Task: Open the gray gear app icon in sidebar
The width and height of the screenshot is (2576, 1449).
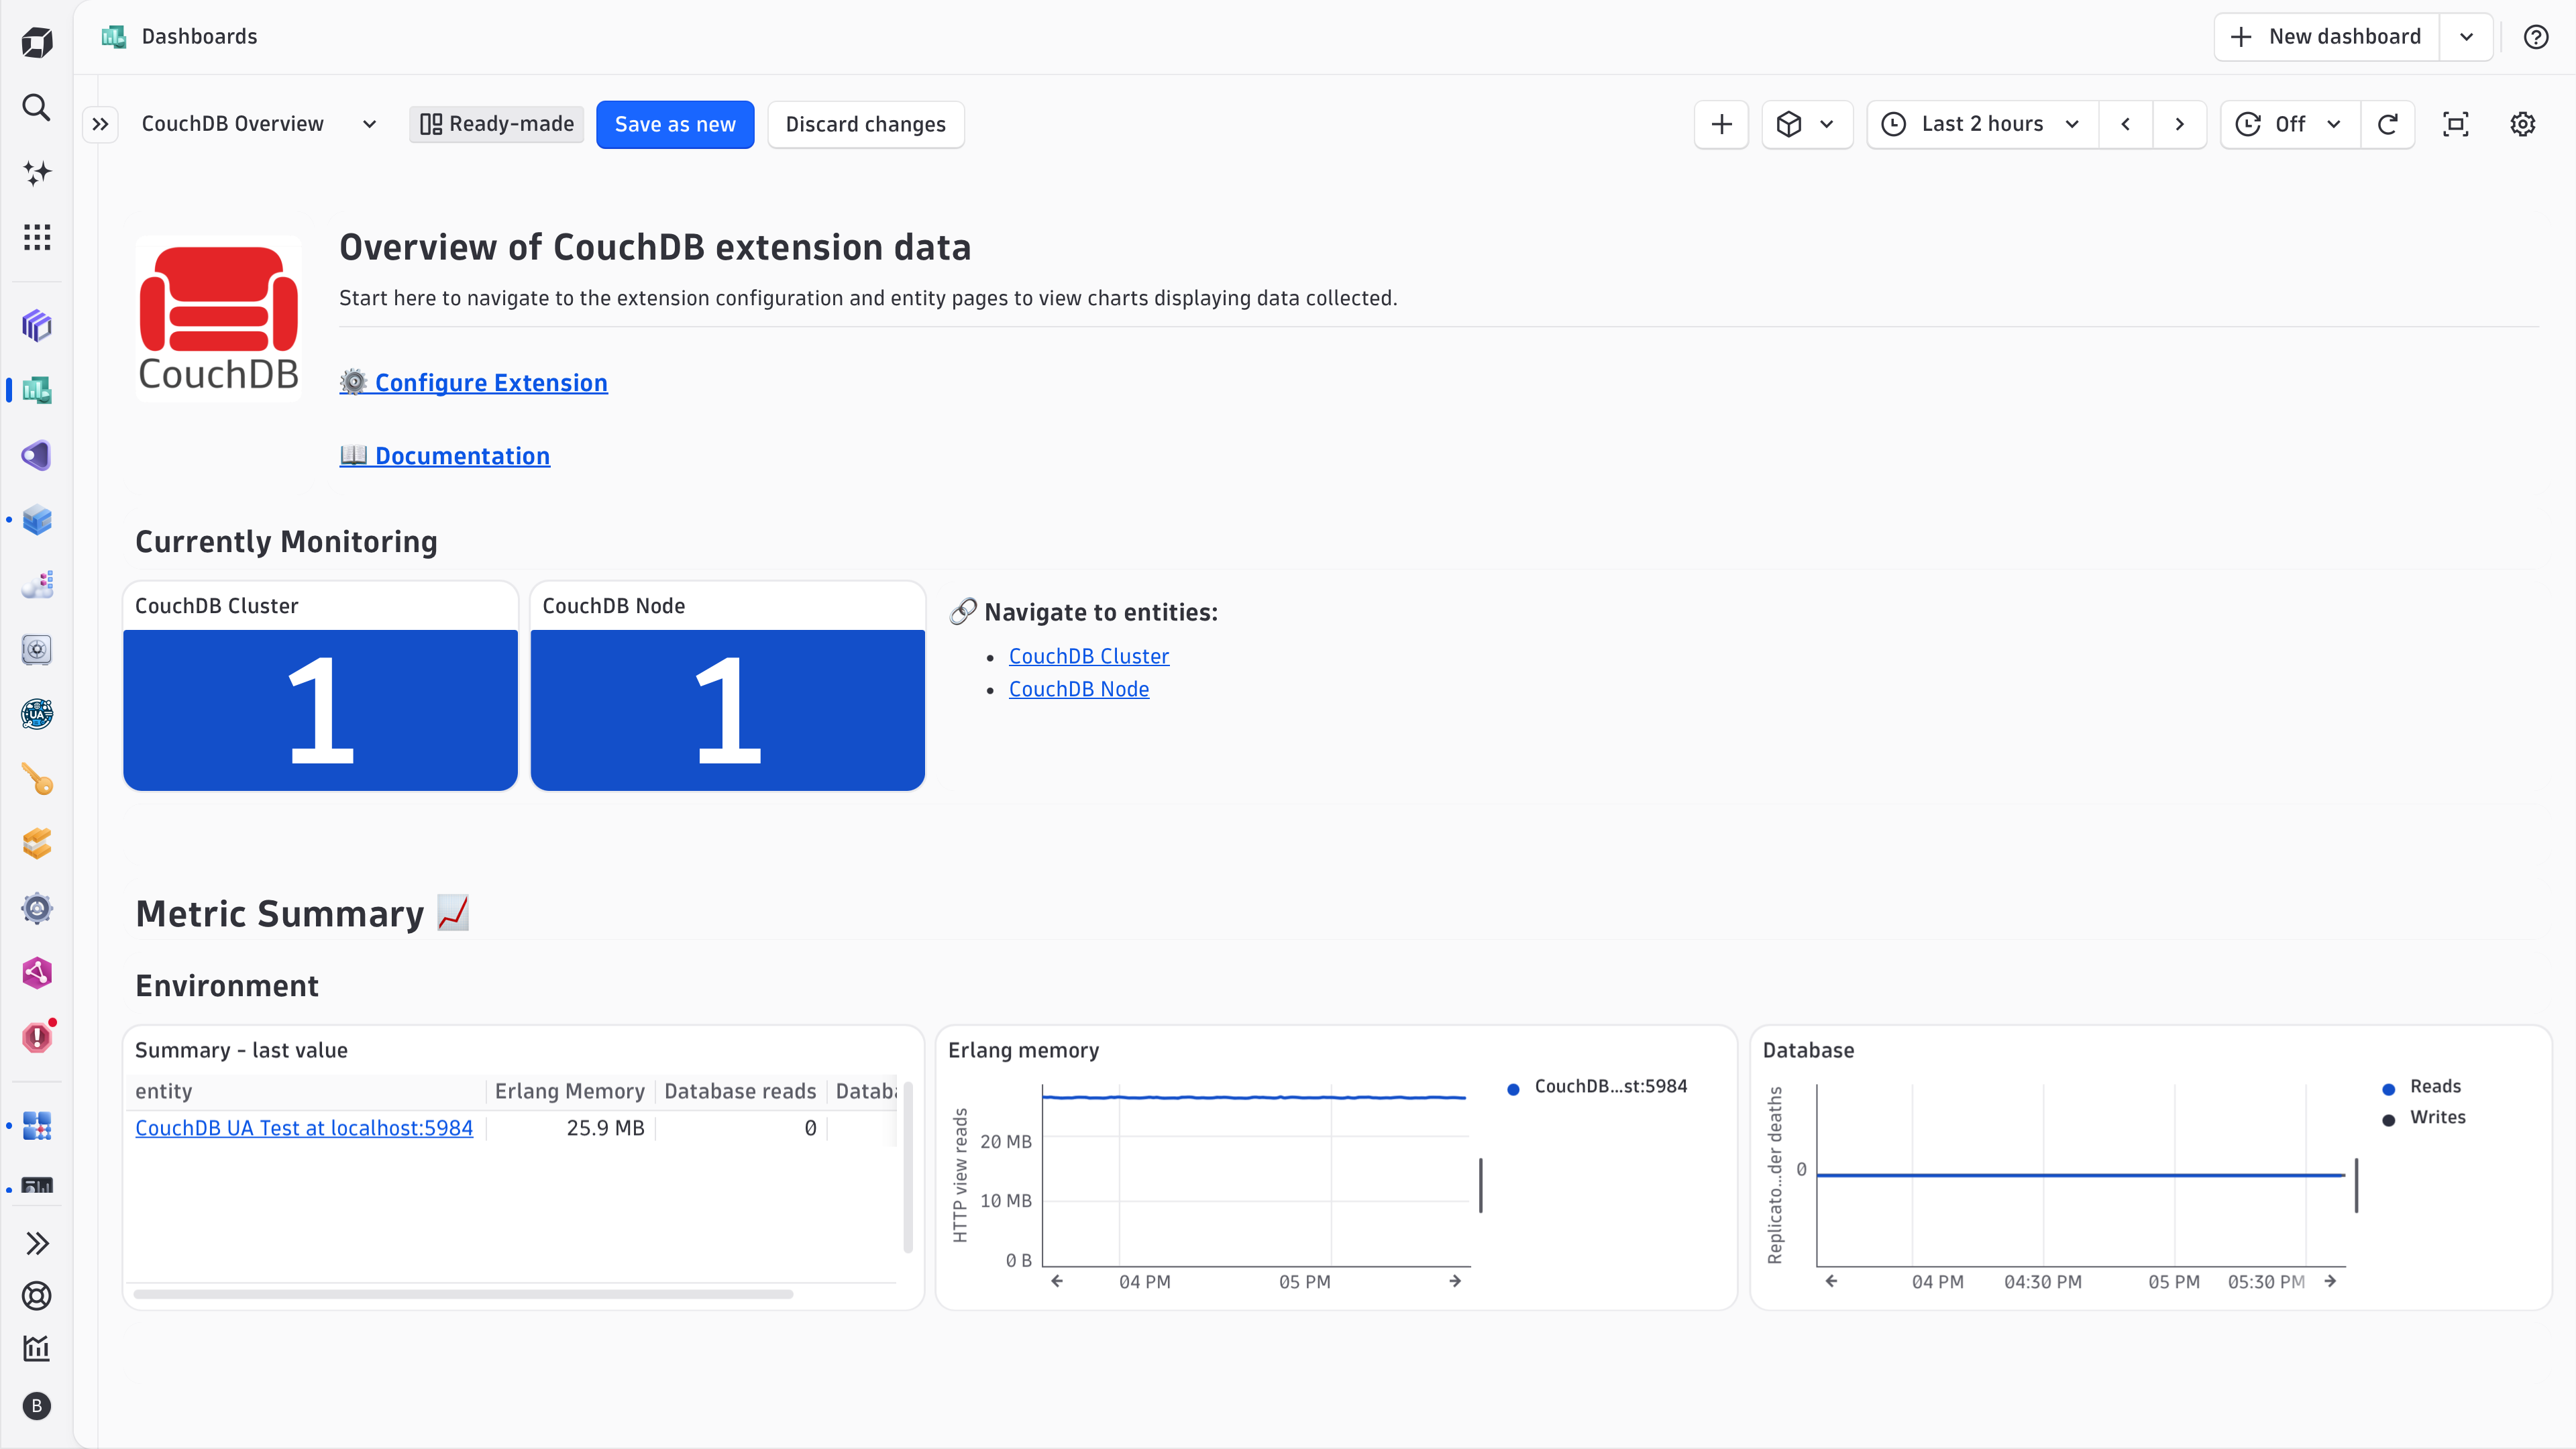Action: click(x=37, y=908)
